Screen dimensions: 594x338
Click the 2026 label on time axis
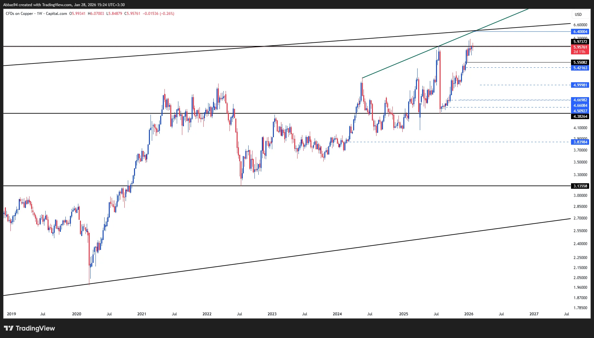point(469,314)
